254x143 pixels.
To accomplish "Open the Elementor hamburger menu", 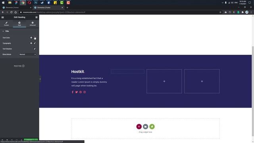I will click(3, 17).
